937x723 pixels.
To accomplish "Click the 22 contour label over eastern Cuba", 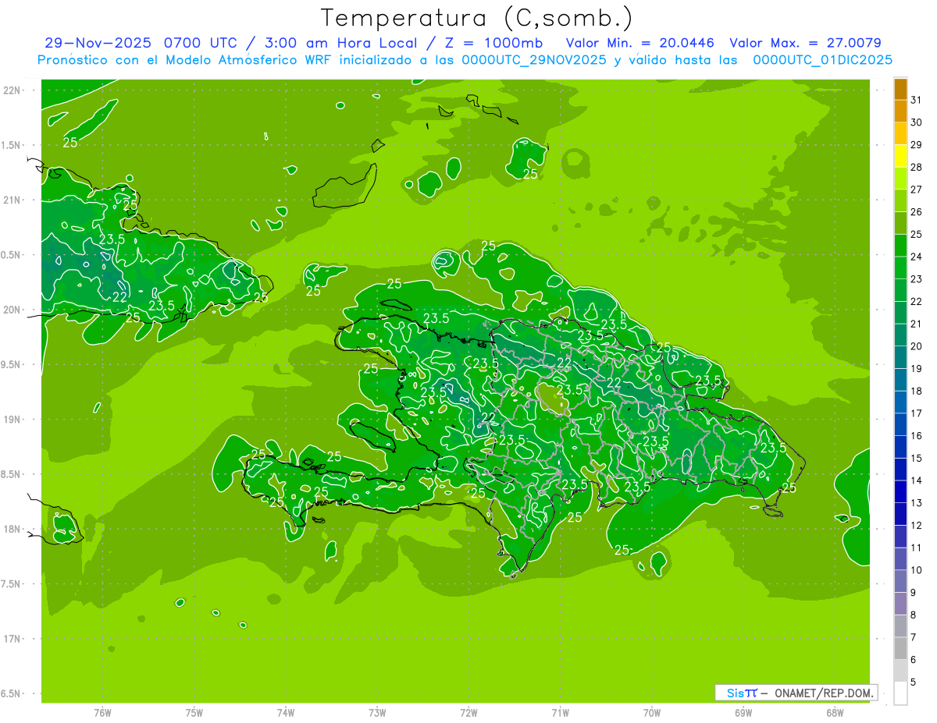I will point(120,297).
